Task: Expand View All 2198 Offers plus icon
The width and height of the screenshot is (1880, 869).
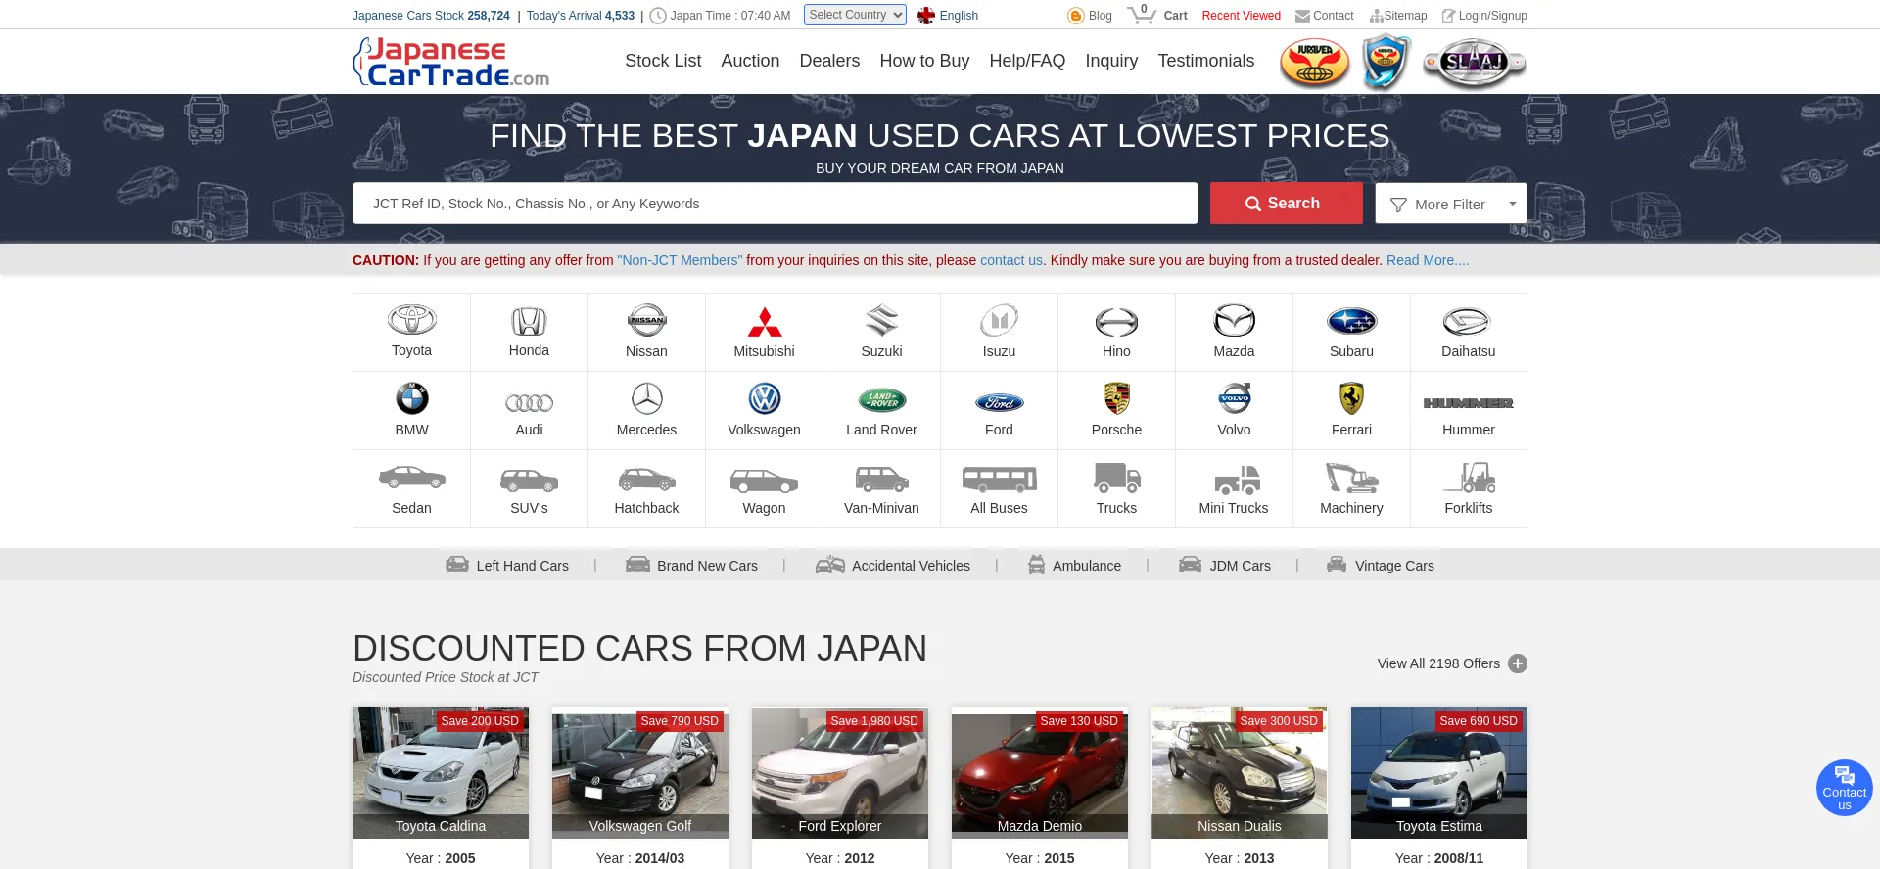Action: [x=1517, y=663]
